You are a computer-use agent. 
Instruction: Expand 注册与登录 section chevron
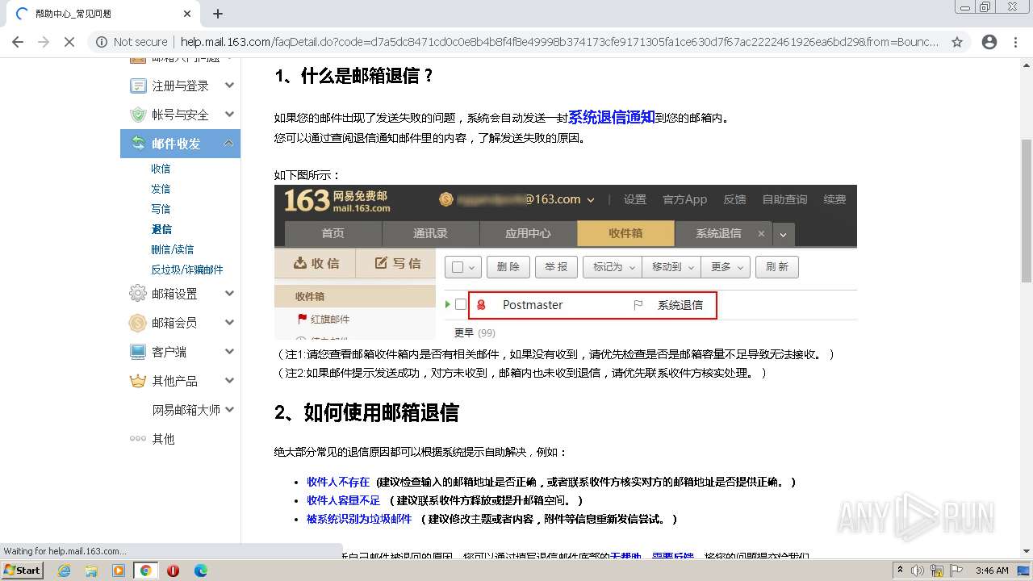point(229,86)
